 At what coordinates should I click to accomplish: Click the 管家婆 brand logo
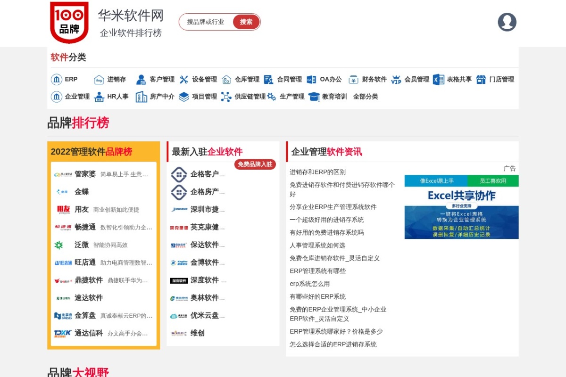coord(63,174)
